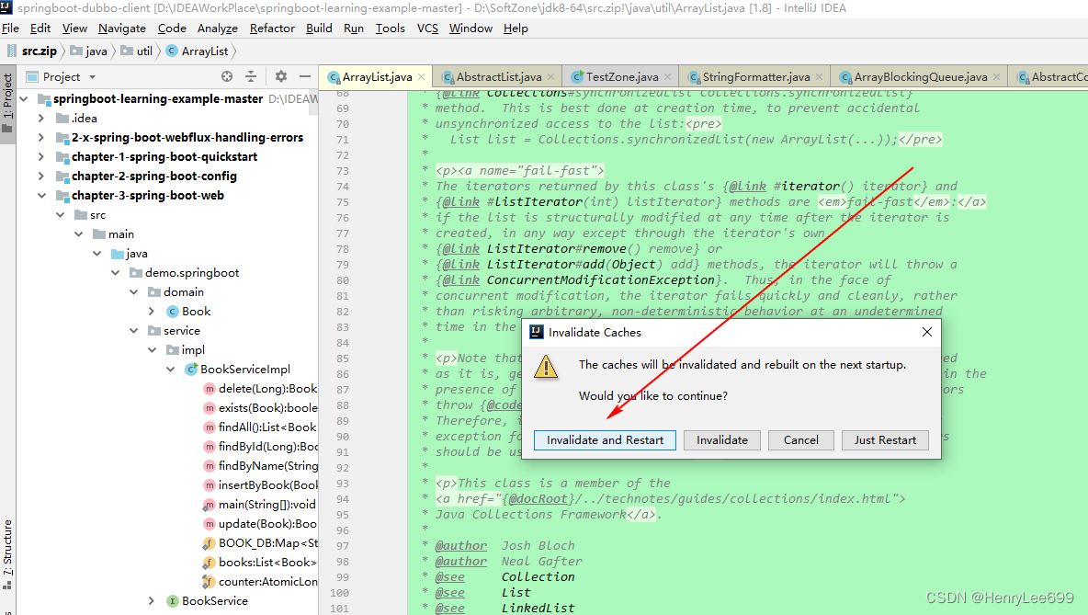Screen dimensions: 1088x615
Task: Close the TestZone.java editor tab
Action: [x=667, y=77]
